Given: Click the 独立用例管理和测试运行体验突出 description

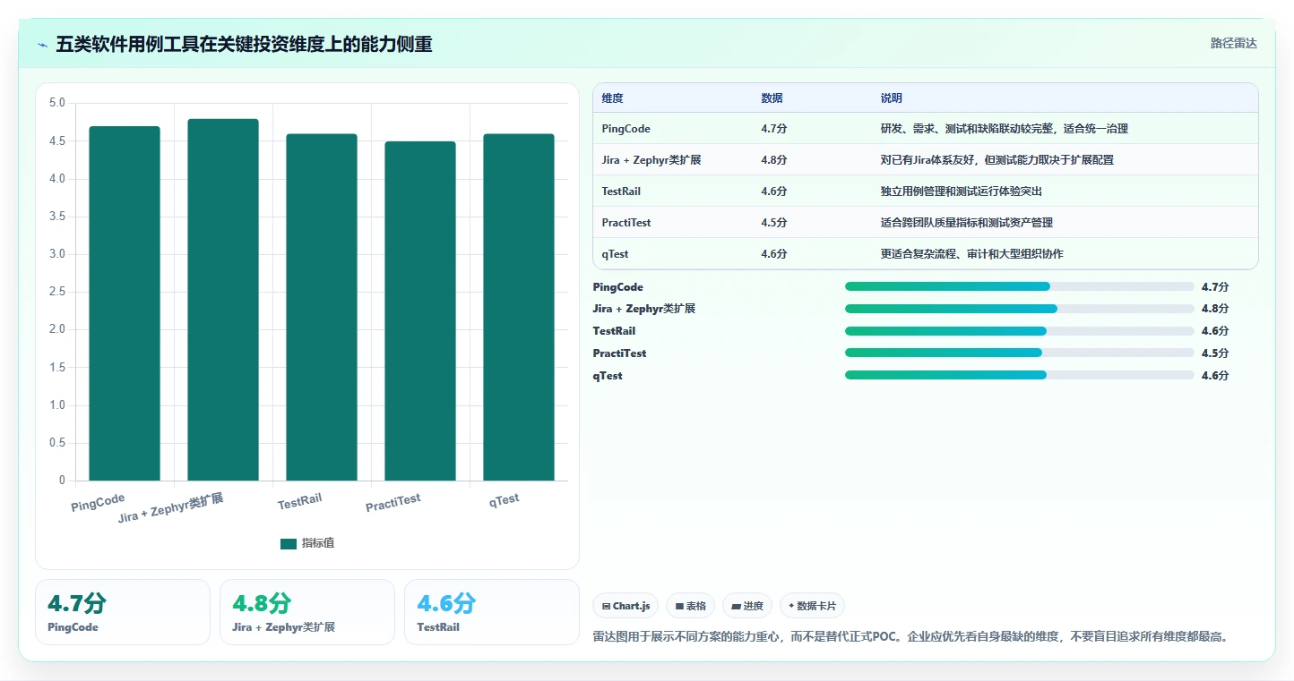Looking at the screenshot, I should pyautogui.click(x=962, y=192).
